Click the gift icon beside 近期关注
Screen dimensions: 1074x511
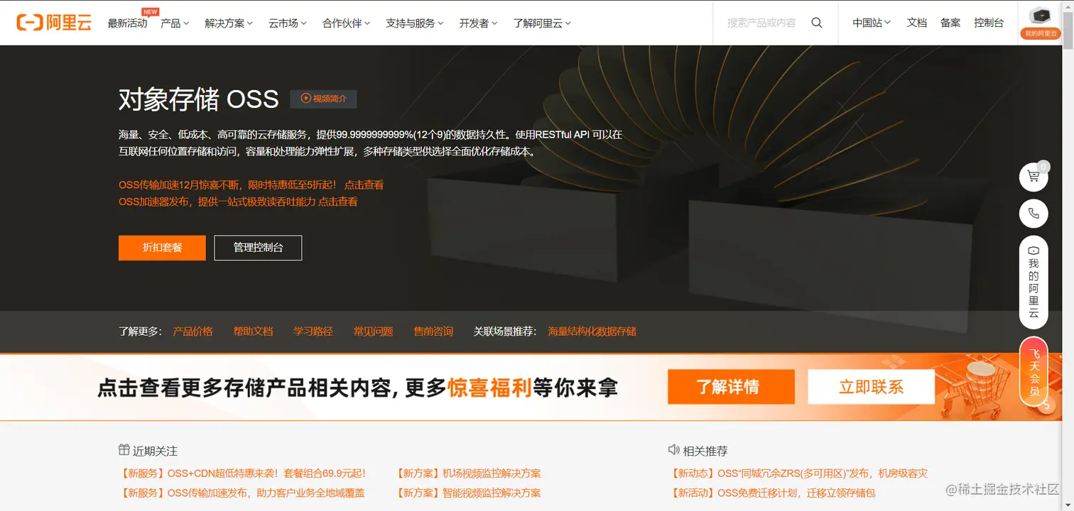[124, 450]
